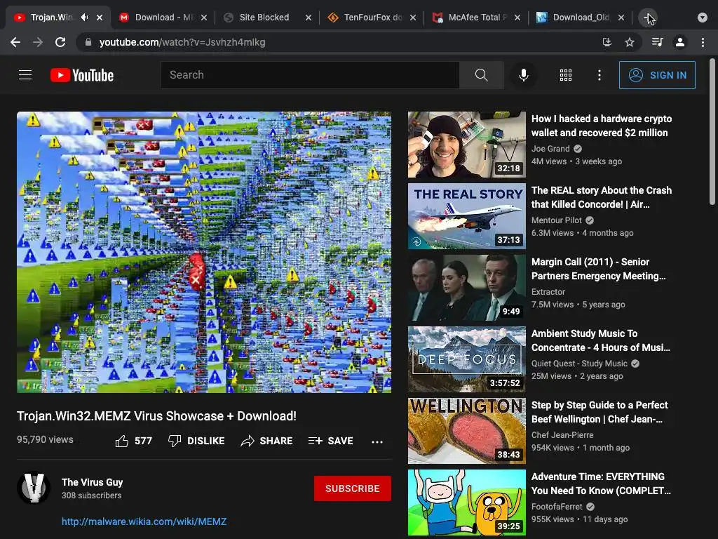Open The Virus Guy channel name

[x=92, y=482]
